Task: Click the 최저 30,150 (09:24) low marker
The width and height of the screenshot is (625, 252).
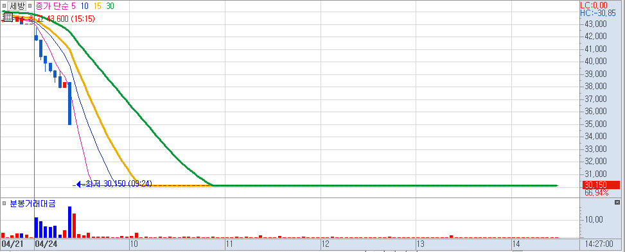Action: tap(114, 183)
